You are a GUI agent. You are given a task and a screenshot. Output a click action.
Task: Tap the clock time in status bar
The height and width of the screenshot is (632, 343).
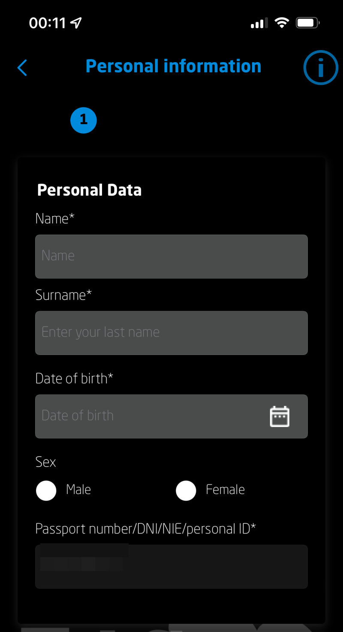click(47, 23)
